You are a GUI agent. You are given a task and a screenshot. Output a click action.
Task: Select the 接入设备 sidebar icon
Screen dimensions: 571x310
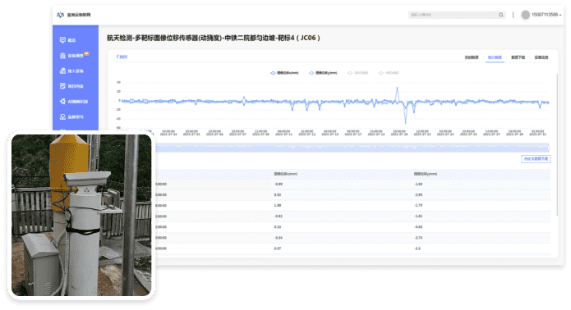pos(62,71)
